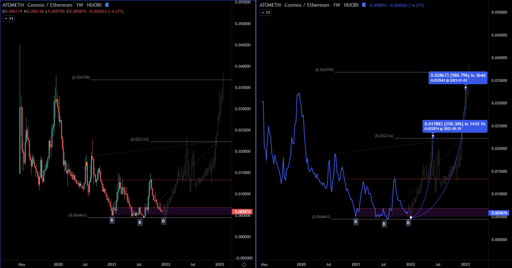
Task: Click the blue flag icon in right chart header
Action: point(364,5)
